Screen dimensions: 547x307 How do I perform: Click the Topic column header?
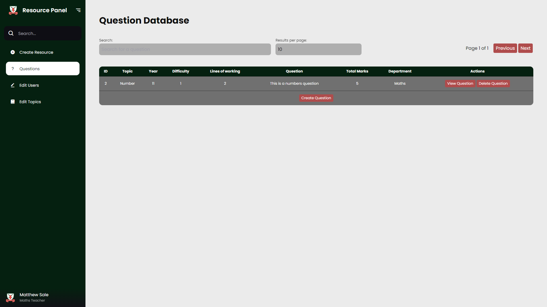click(x=127, y=71)
